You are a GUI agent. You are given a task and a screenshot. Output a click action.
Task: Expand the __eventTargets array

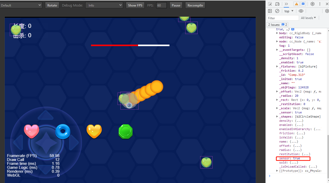277,50
